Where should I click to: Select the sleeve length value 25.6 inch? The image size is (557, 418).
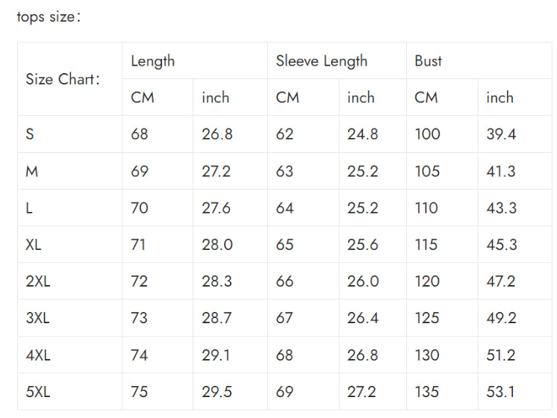coord(362,245)
